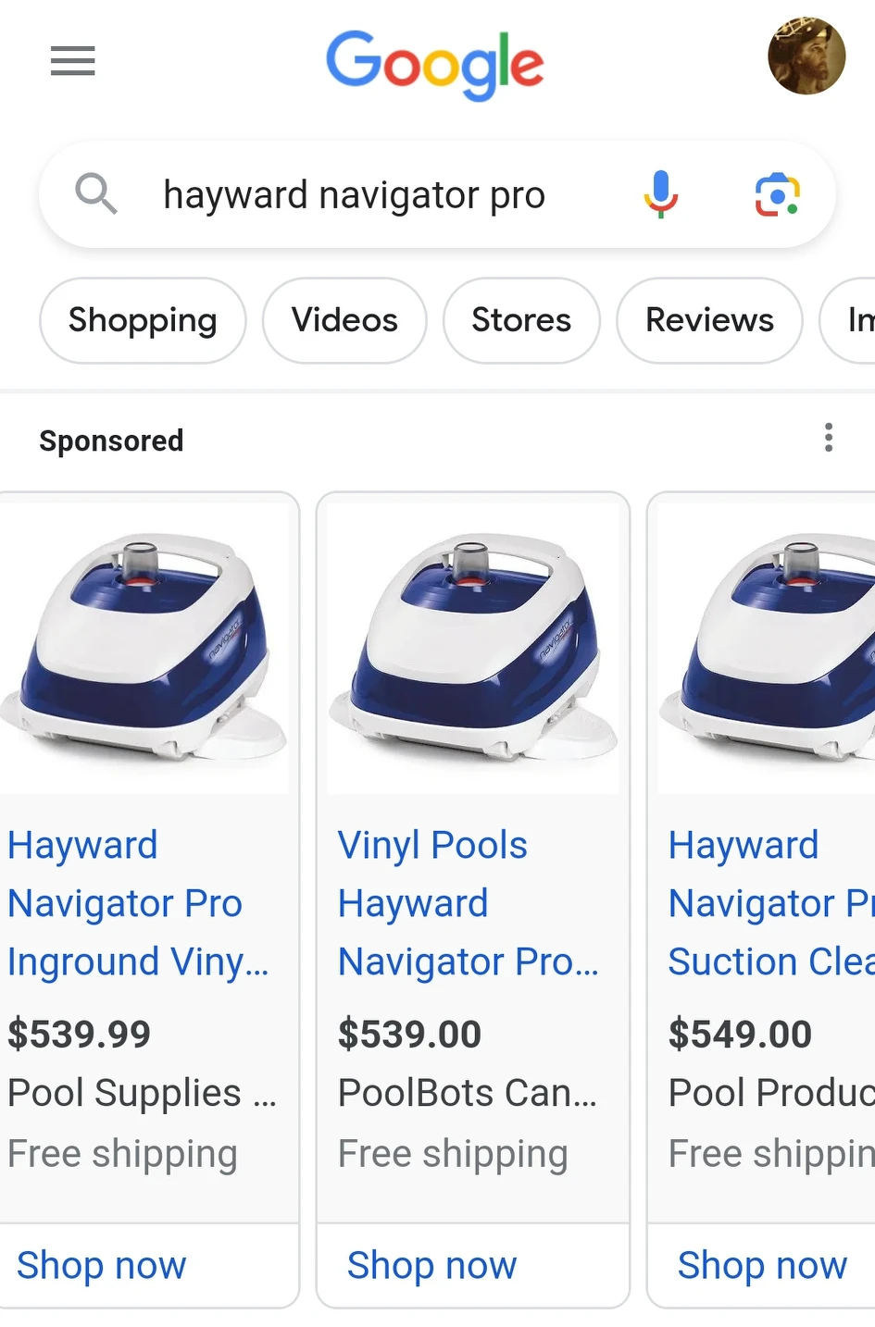This screenshot has width=875, height=1327.
Task: Switch to the Videos tab
Action: (344, 320)
